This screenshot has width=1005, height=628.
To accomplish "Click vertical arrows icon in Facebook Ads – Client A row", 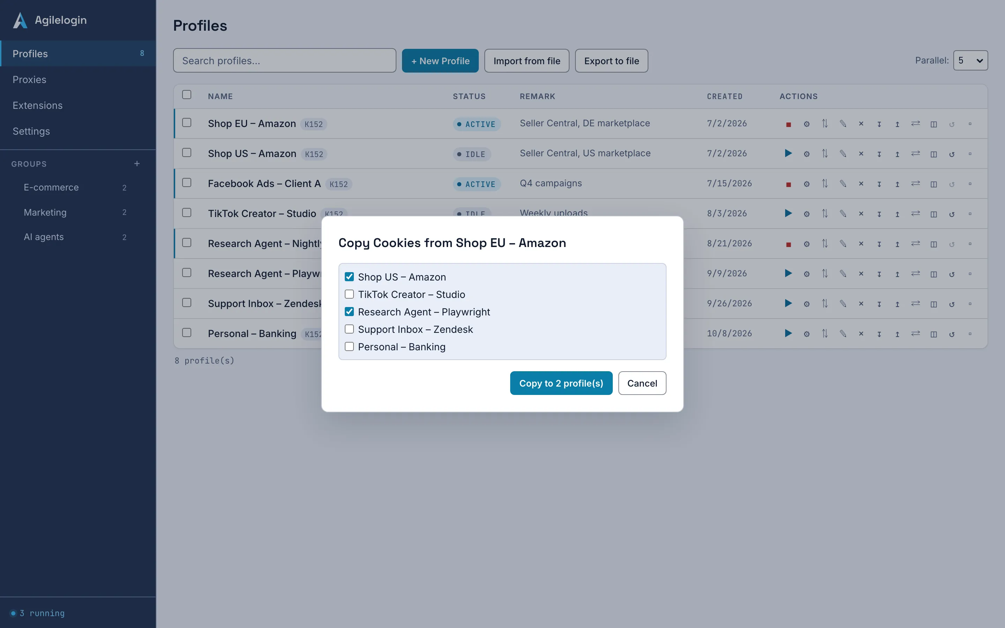I will [825, 184].
